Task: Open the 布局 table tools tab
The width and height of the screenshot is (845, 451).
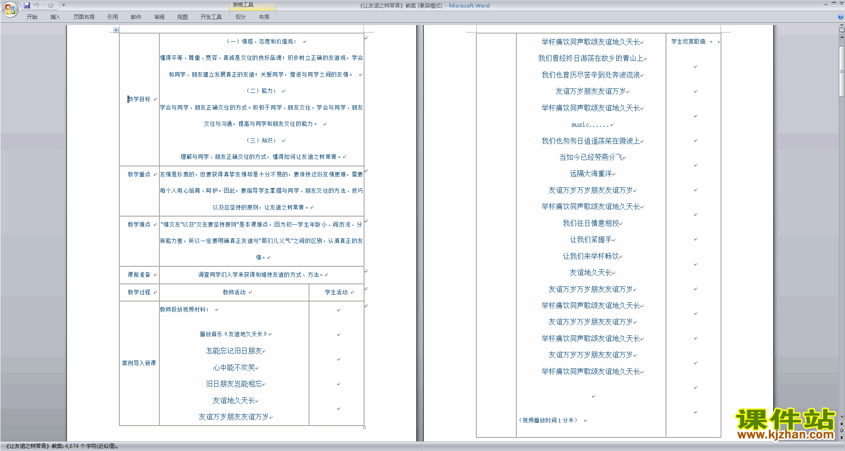Action: click(x=264, y=17)
